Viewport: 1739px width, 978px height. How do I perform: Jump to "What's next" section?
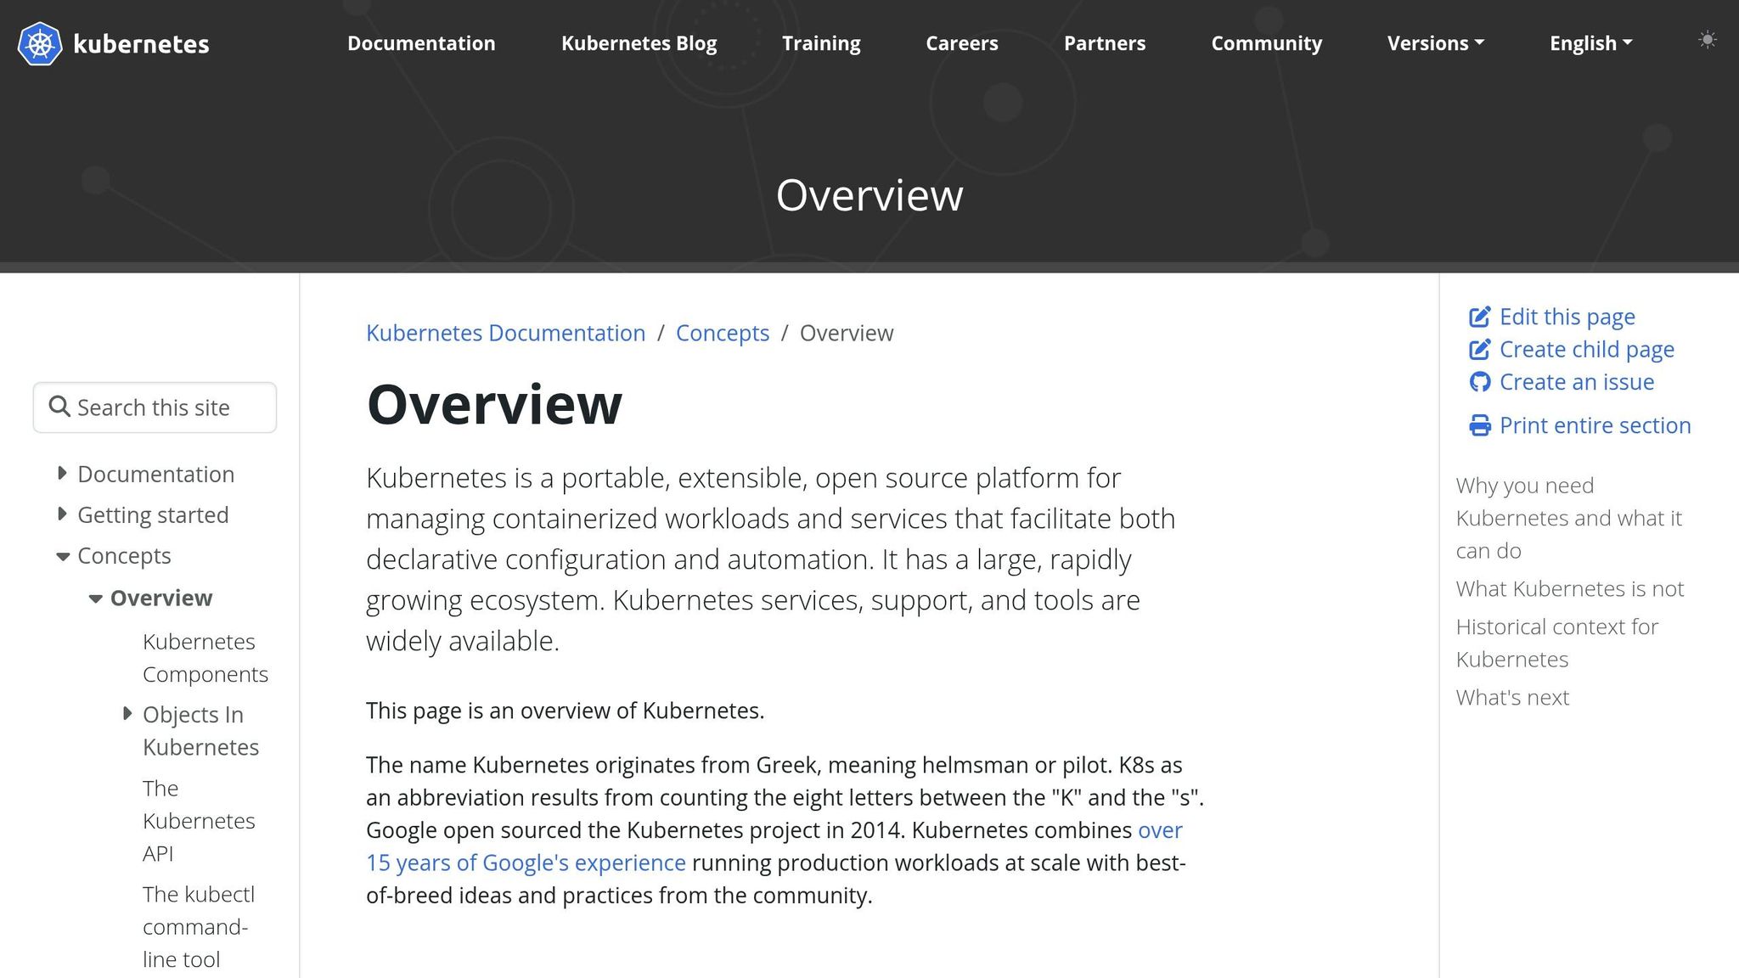click(1512, 697)
